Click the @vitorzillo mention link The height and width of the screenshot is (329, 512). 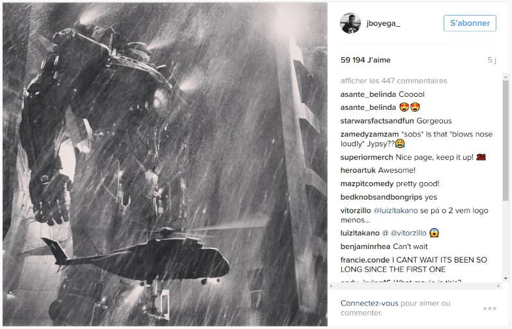point(408,233)
